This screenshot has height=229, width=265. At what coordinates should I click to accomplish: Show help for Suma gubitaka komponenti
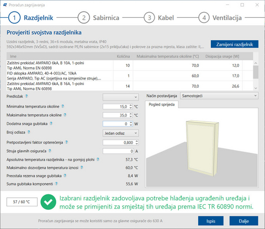point(56,184)
